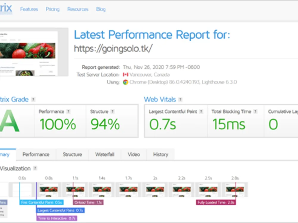Select the 0.6s filmstrip frame
The height and width of the screenshot is (223, 298).
(x=22, y=190)
